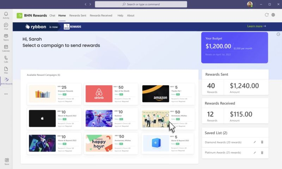This screenshot has width=282, height=169.
Task: Go back with the left arrow in the title bar
Action: (x=85, y=4)
